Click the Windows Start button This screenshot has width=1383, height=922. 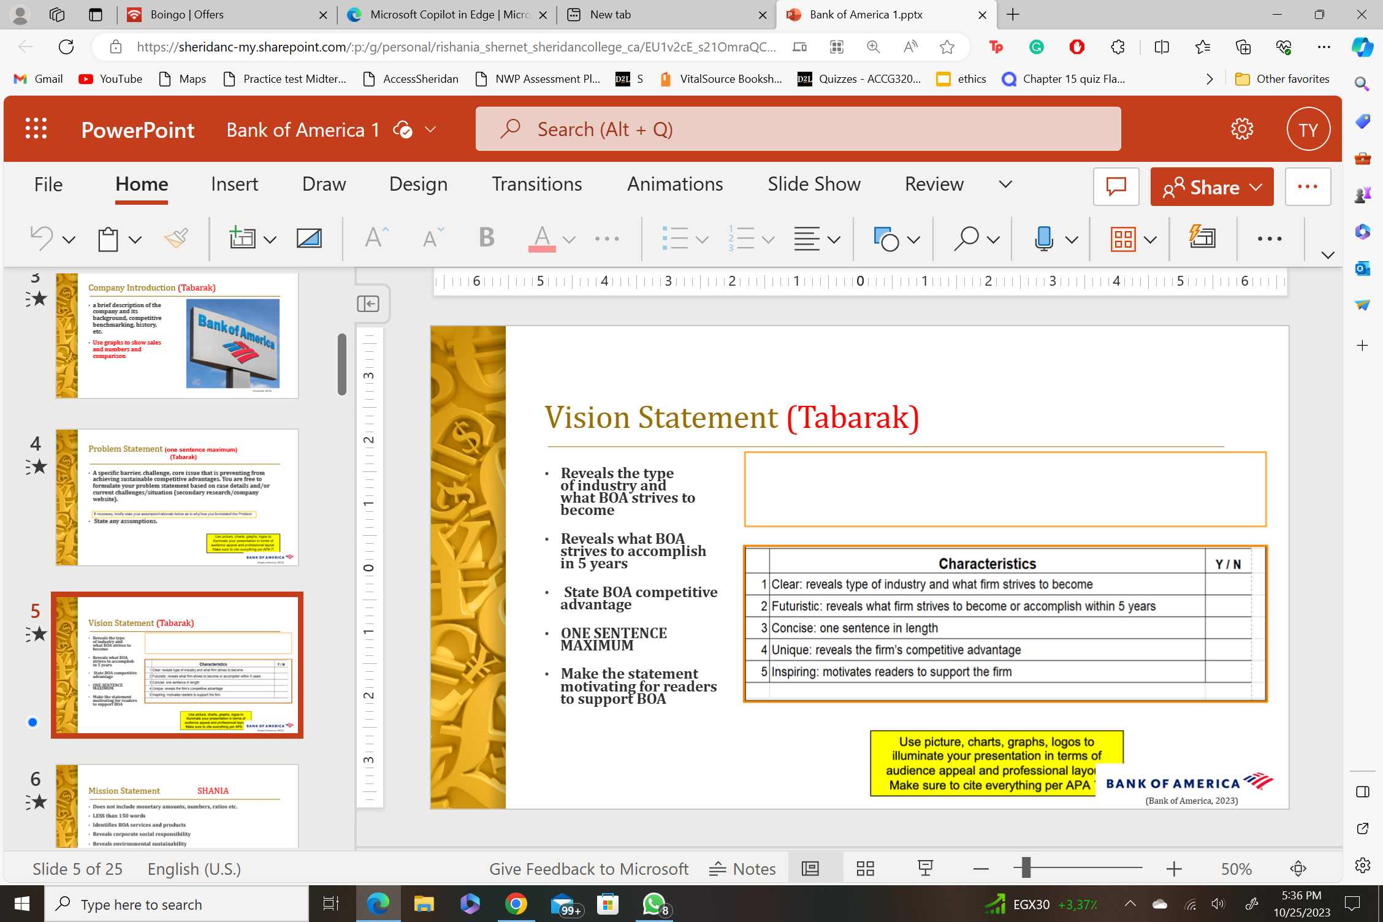coord(22,904)
